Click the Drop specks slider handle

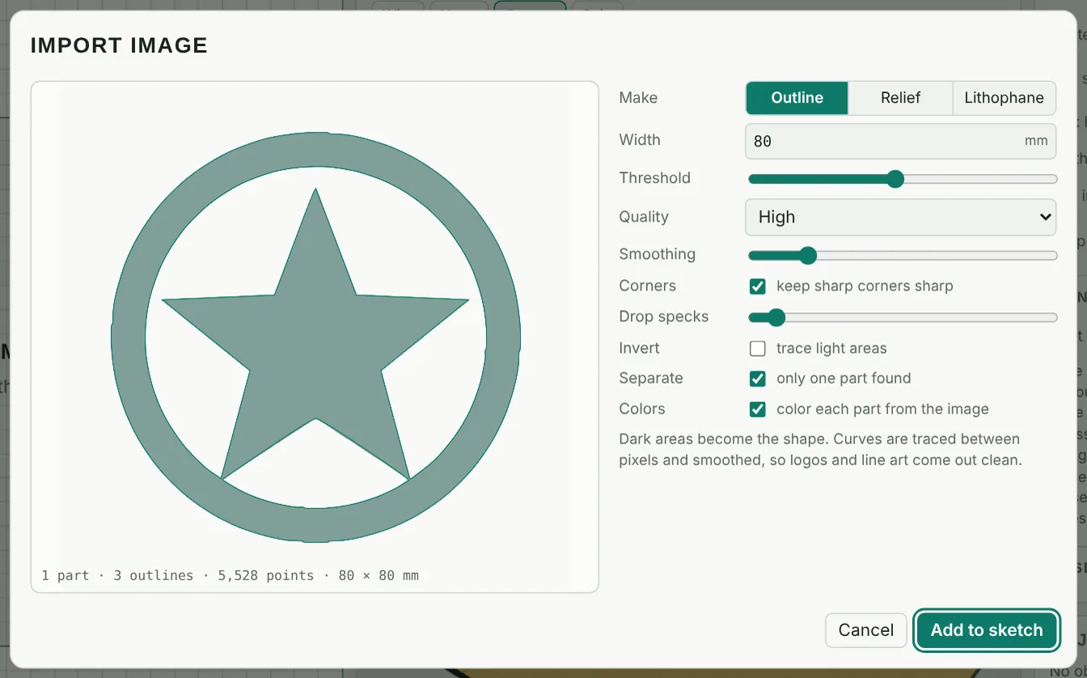coord(776,317)
